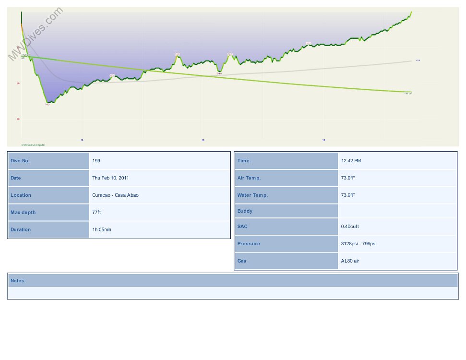Image resolution: width=466 pixels, height=360 pixels.
Task: Click the empty Buddy field
Action: pos(397,211)
